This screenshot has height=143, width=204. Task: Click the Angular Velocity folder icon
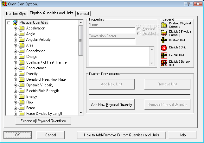pyautogui.click(x=22, y=40)
